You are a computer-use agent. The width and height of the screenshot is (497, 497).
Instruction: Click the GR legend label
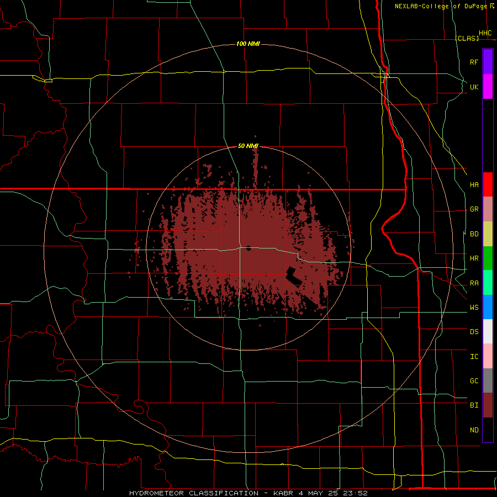point(474,209)
